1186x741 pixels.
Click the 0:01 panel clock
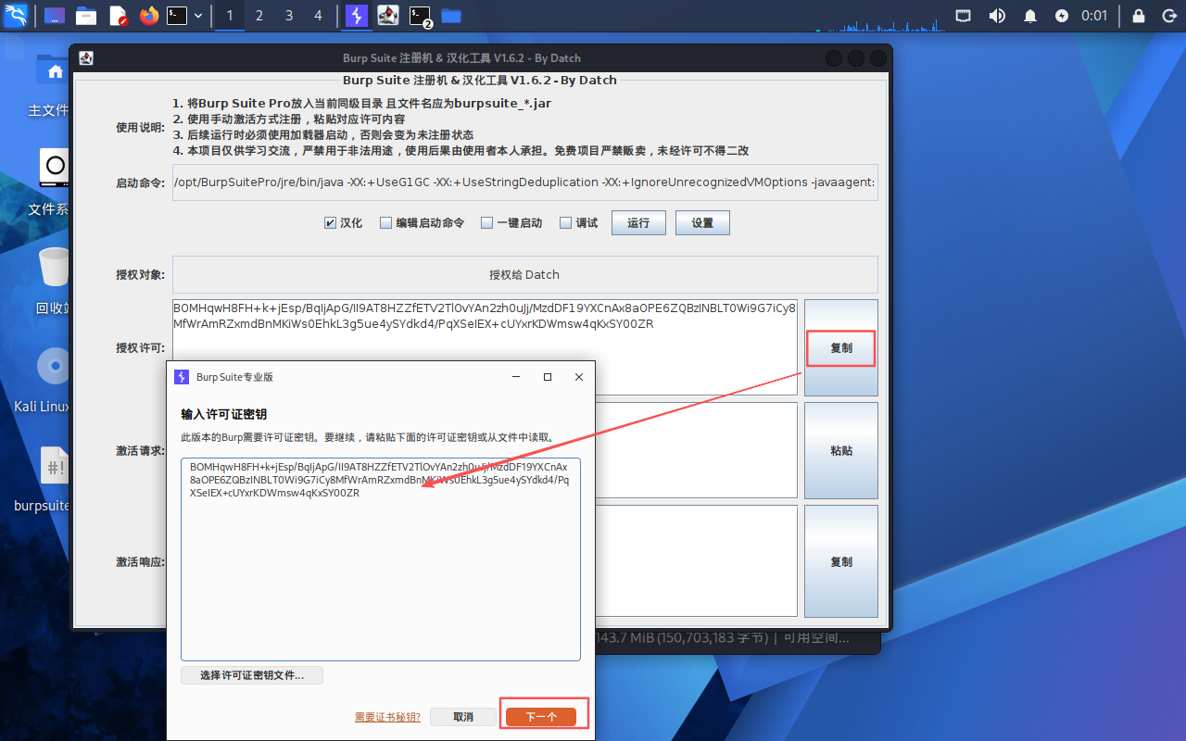tap(1094, 16)
